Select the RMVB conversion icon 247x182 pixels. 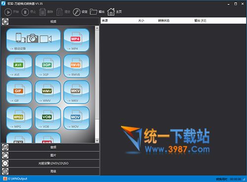click(77, 66)
